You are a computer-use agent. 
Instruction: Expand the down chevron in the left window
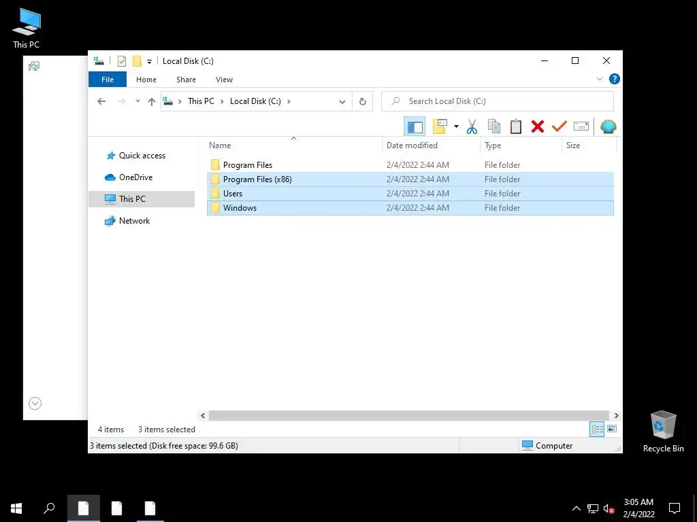[x=35, y=403]
